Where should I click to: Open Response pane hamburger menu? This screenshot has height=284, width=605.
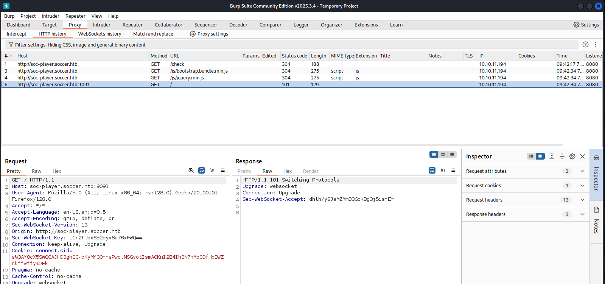453,170
